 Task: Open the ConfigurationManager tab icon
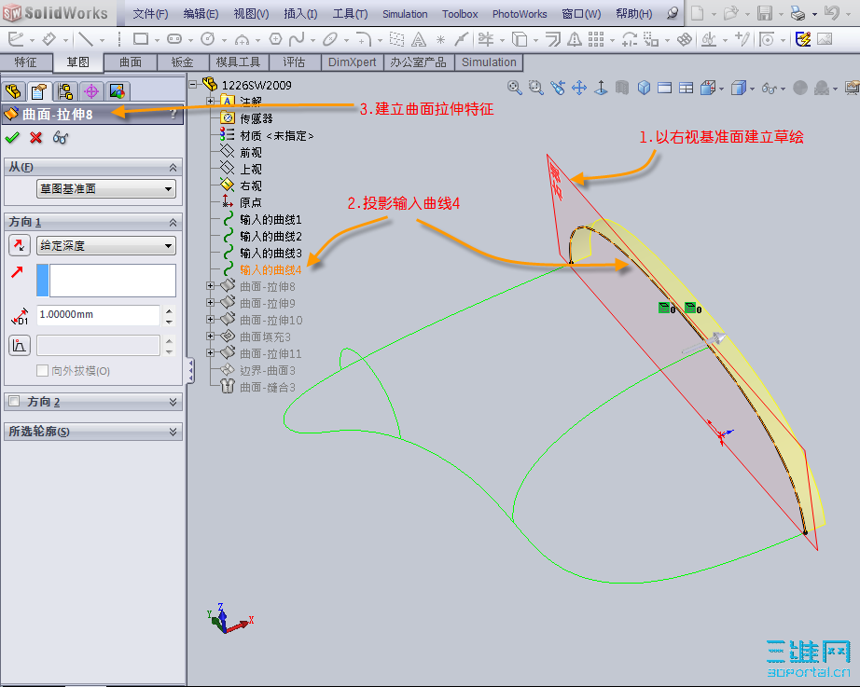(x=66, y=91)
